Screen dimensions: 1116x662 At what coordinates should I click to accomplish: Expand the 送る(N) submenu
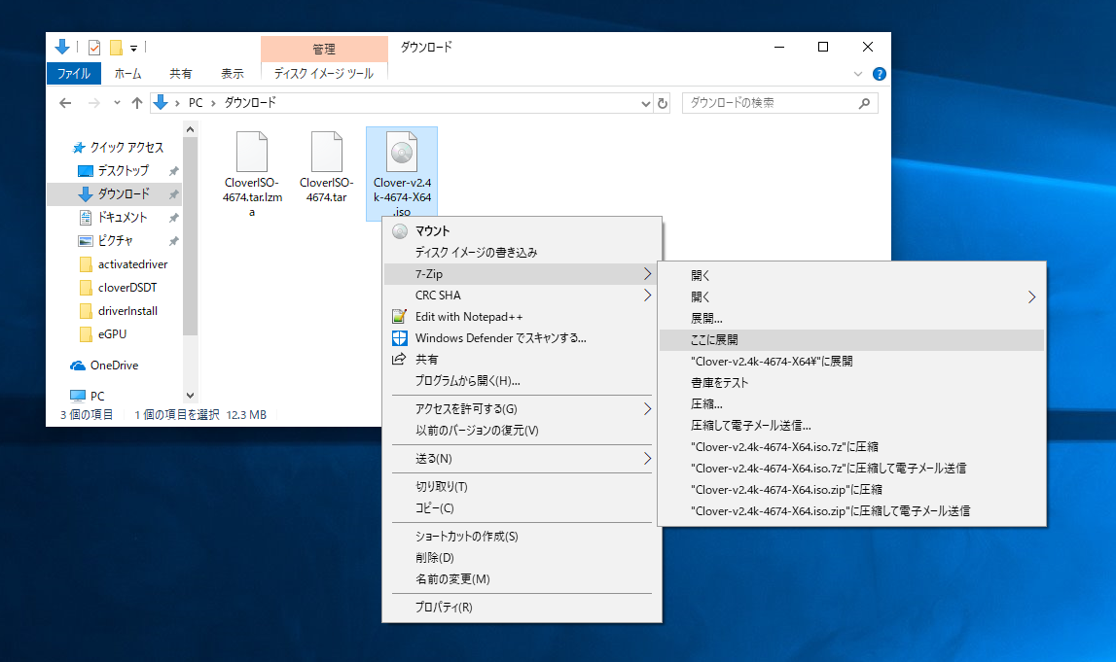pos(522,459)
